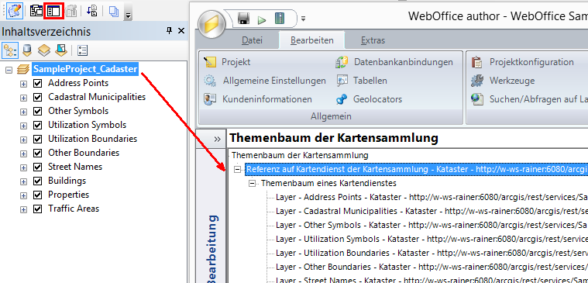Click the Suchen/Abfragen globe icon
Image resolution: width=588 pixels, height=283 pixels.
point(477,99)
